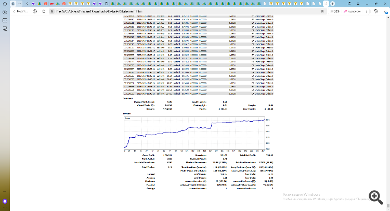Click the sync icon left of hamburger menu
Viewport: 390px width, 211px height.
(x=349, y=4)
